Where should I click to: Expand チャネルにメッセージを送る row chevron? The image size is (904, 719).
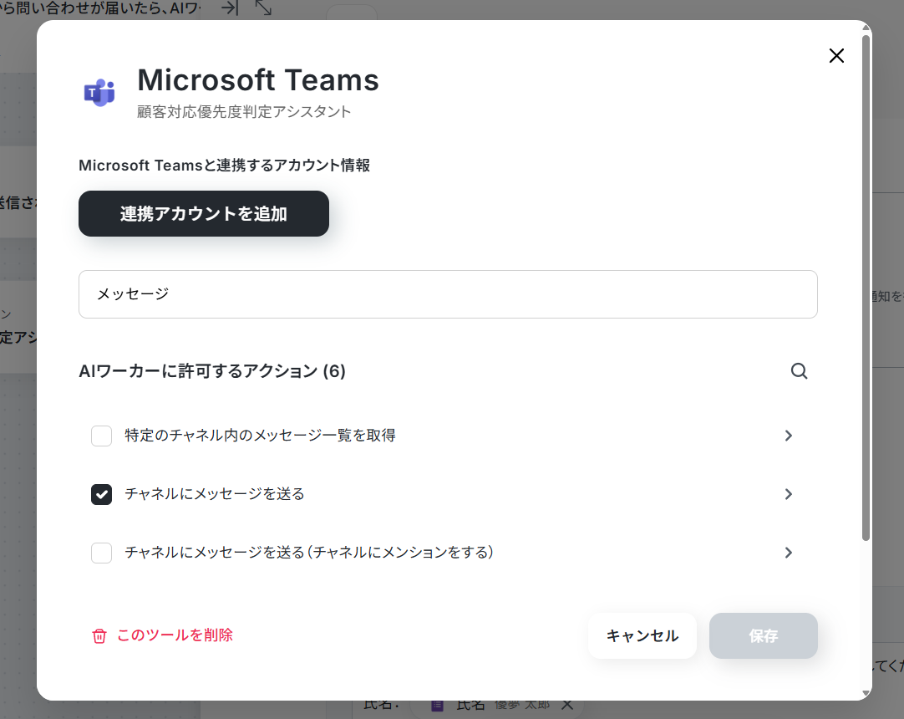point(788,495)
